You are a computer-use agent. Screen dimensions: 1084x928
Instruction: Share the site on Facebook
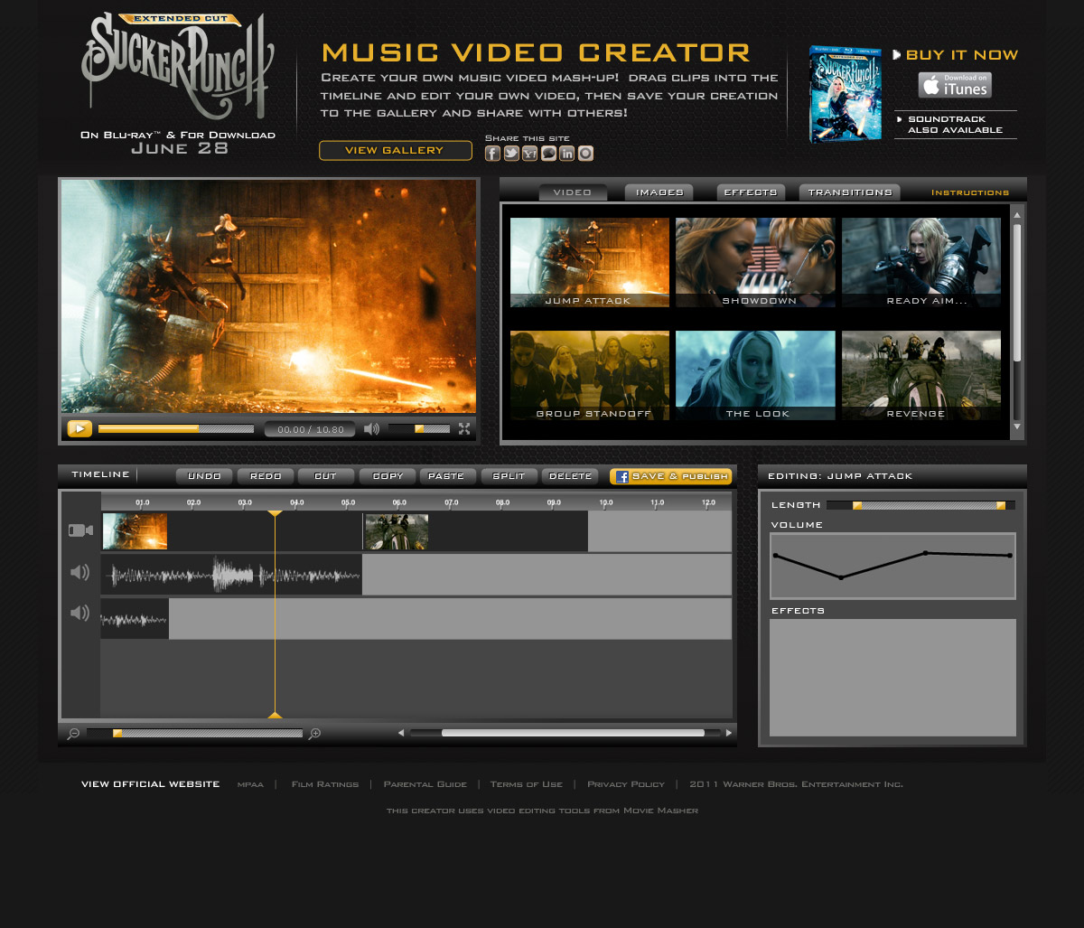coord(492,154)
